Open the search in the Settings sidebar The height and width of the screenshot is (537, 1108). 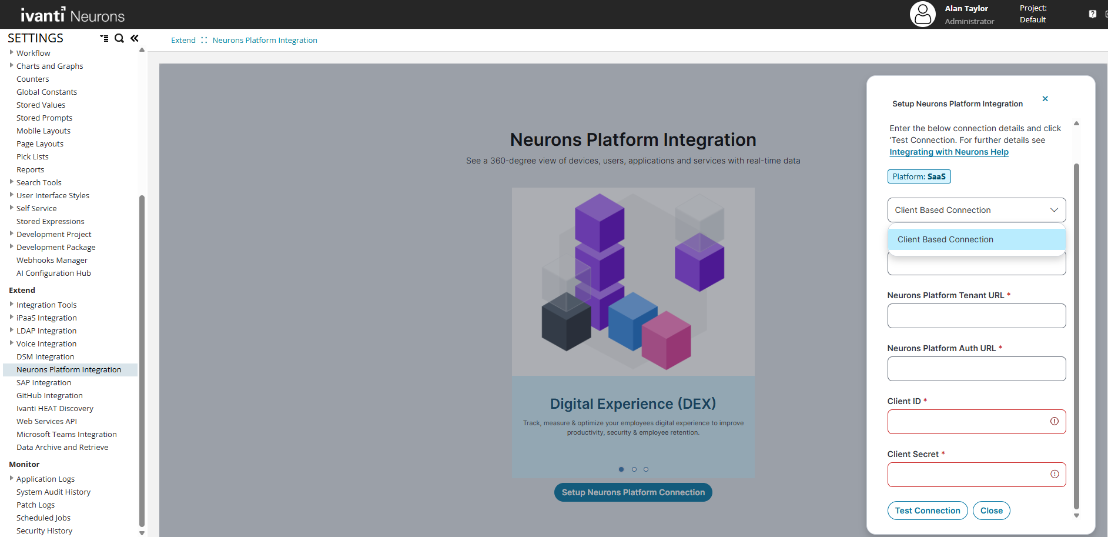[x=119, y=38]
